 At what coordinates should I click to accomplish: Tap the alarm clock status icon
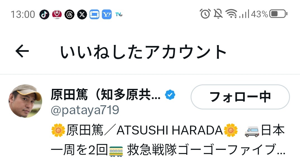pos(205,14)
